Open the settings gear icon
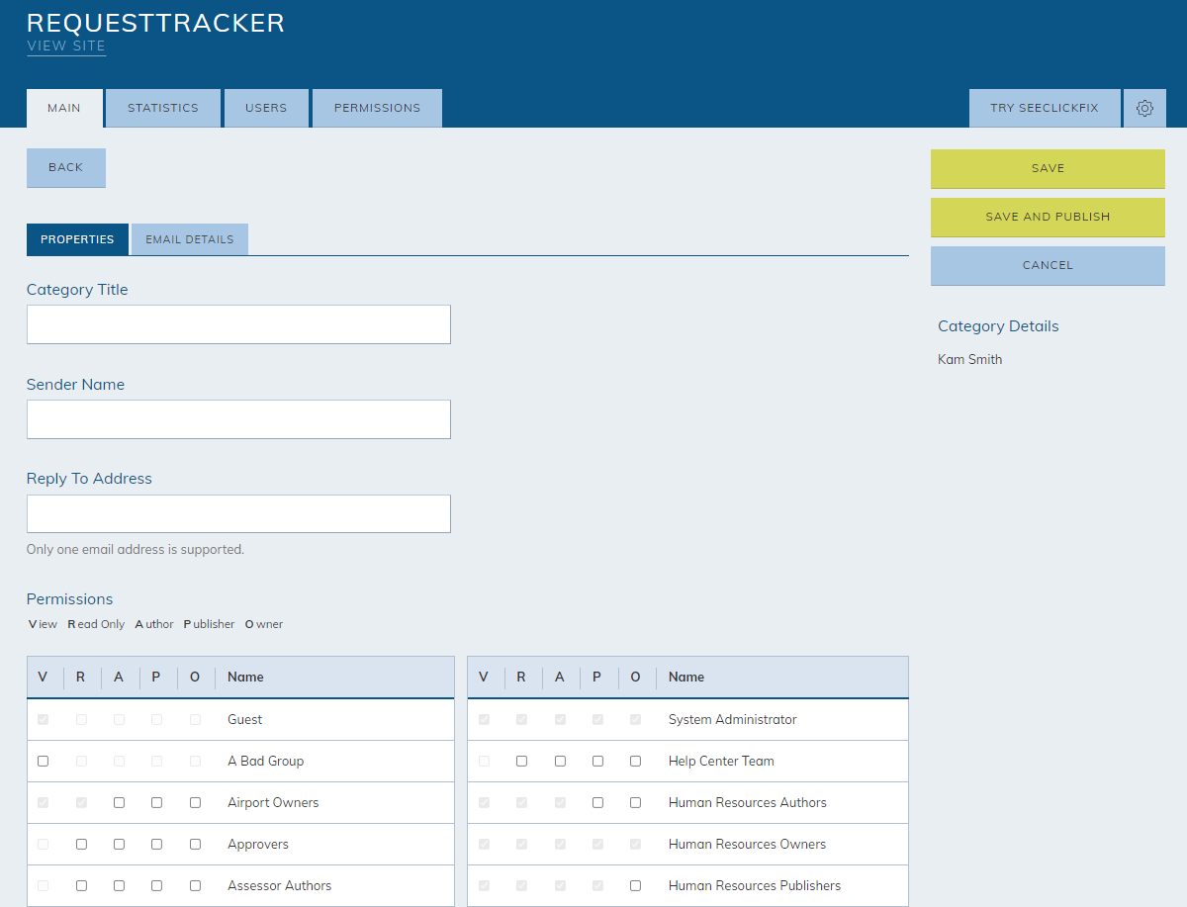Screen dimensions: 1187x907 click(1144, 108)
